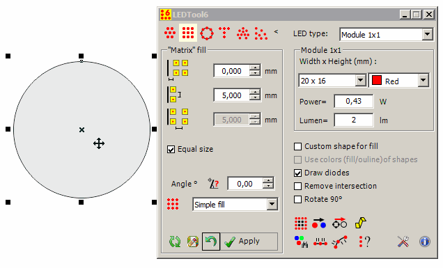Open the Red color dropdown swatch

click(398, 81)
